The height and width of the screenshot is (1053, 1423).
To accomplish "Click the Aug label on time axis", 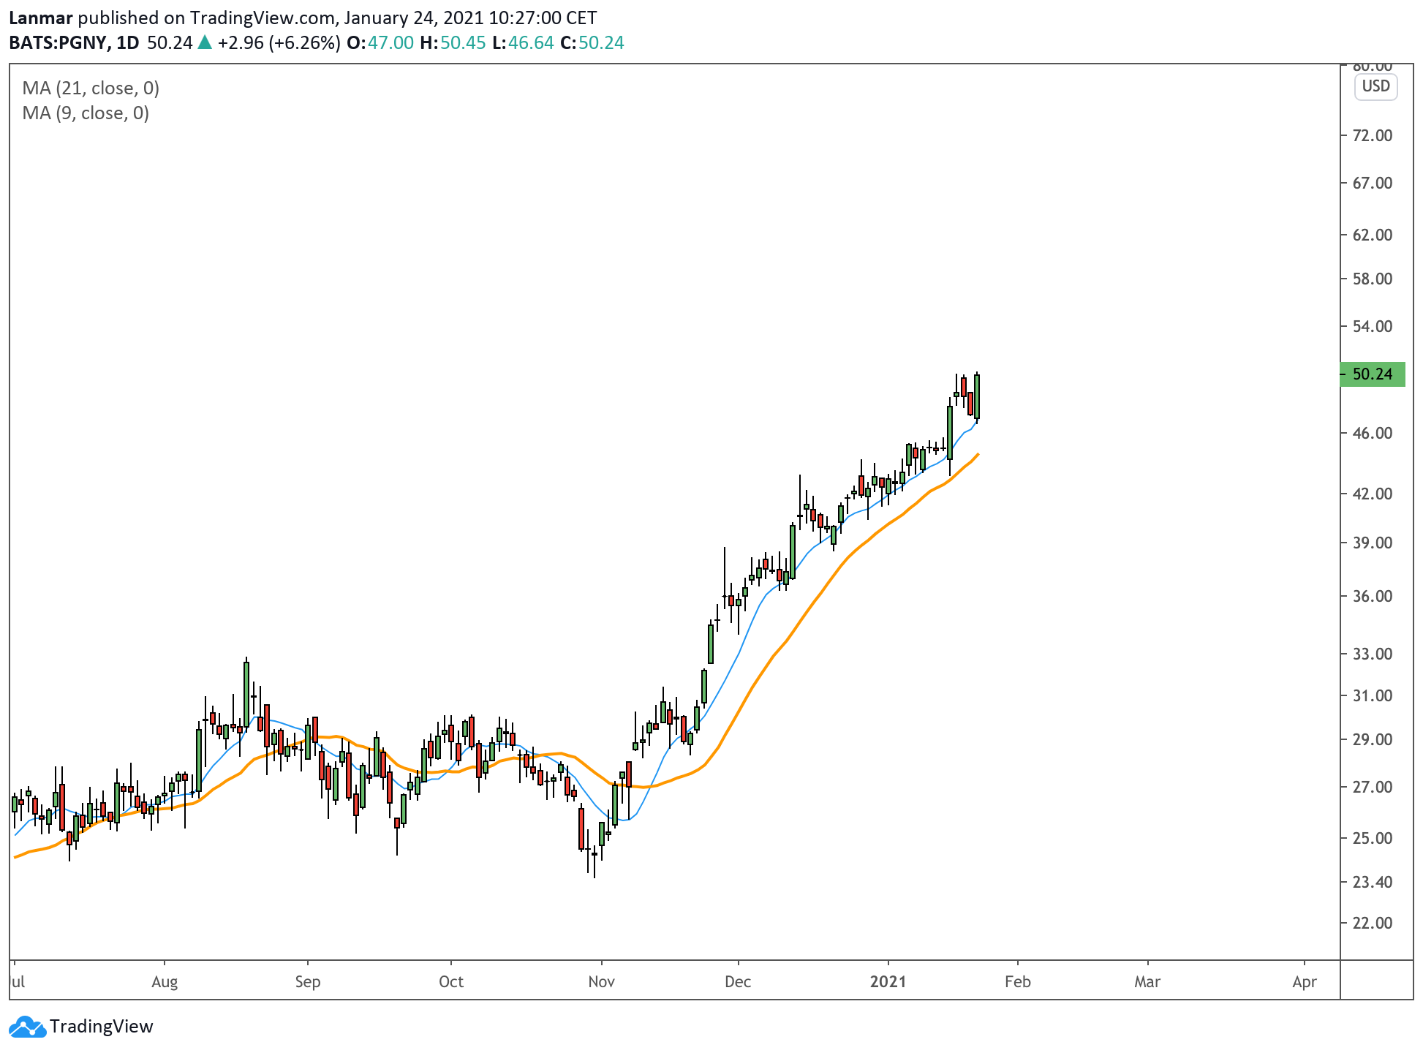I will pyautogui.click(x=165, y=982).
